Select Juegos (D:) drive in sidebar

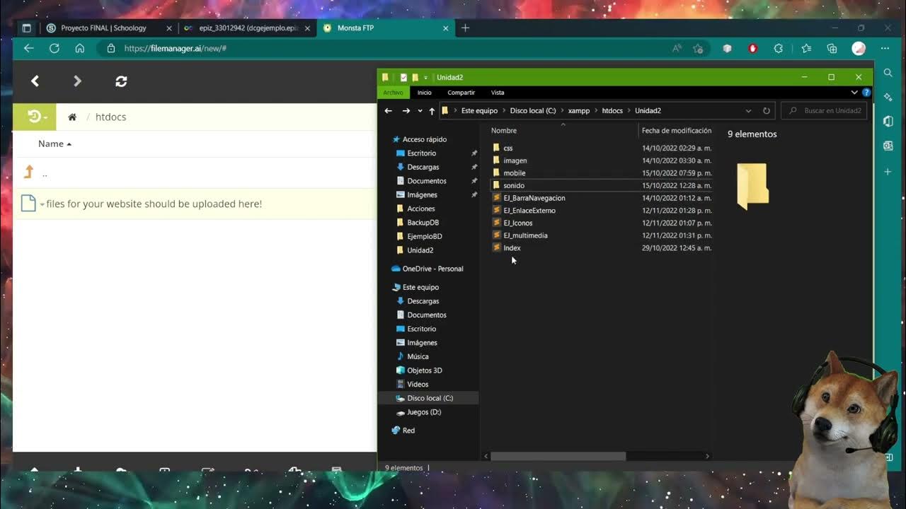pos(423,412)
